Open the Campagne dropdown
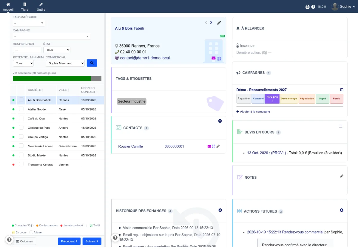The width and height of the screenshot is (358, 249). coord(52,36)
